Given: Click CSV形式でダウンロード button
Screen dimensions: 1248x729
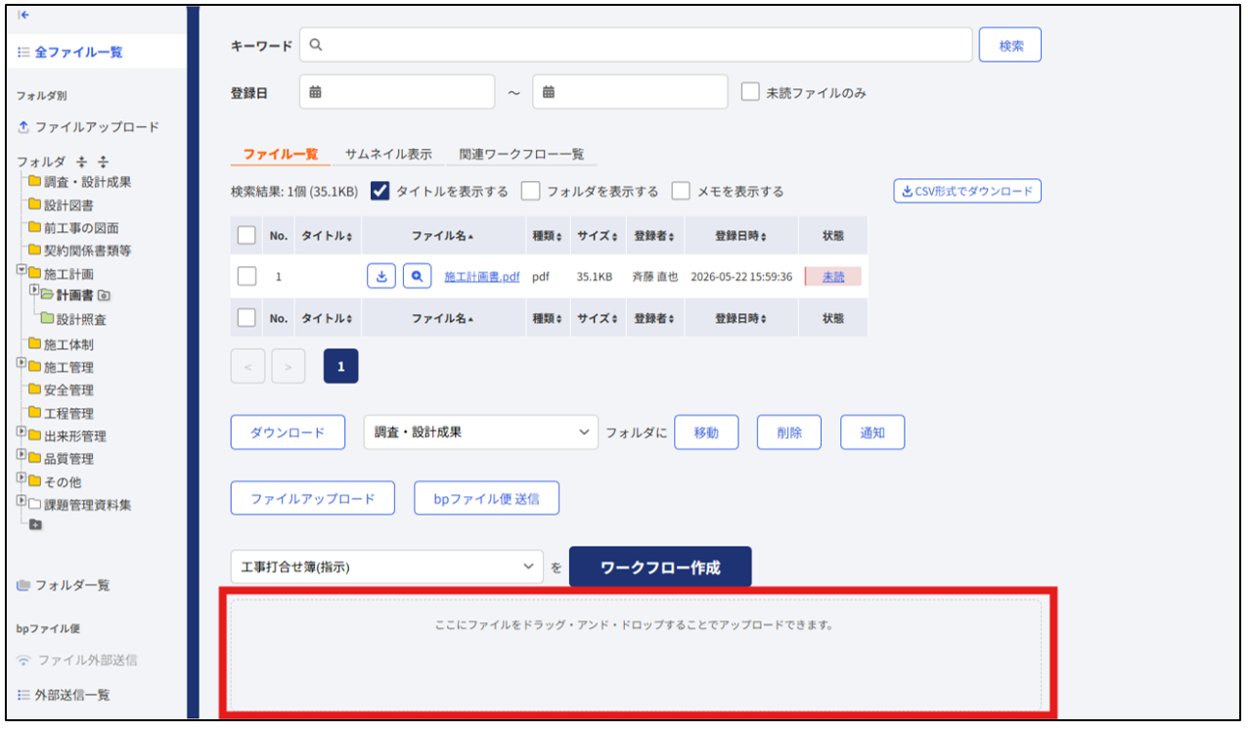Looking at the screenshot, I should click(x=967, y=191).
